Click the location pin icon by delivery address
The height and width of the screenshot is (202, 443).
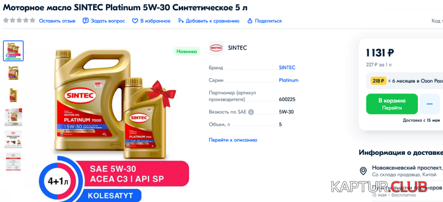point(363,171)
